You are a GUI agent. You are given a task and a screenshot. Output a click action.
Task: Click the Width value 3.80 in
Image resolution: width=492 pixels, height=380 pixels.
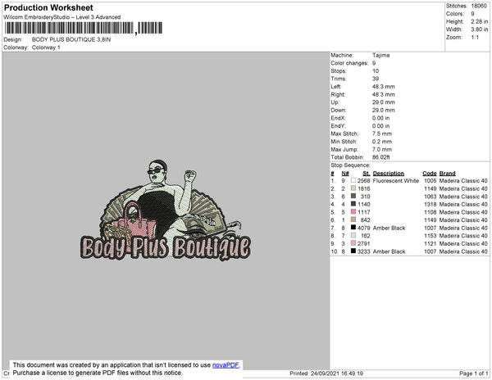click(480, 29)
